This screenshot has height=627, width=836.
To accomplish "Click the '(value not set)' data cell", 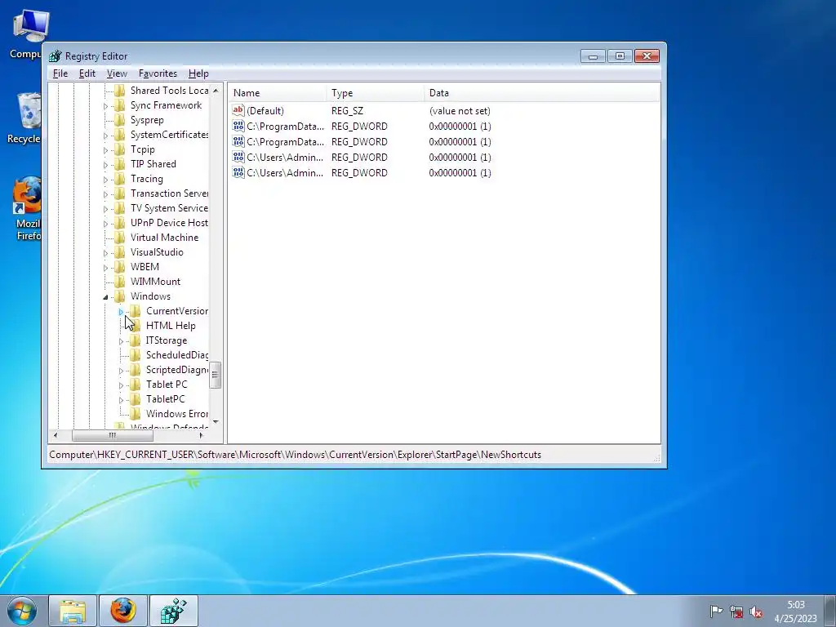I will (460, 111).
